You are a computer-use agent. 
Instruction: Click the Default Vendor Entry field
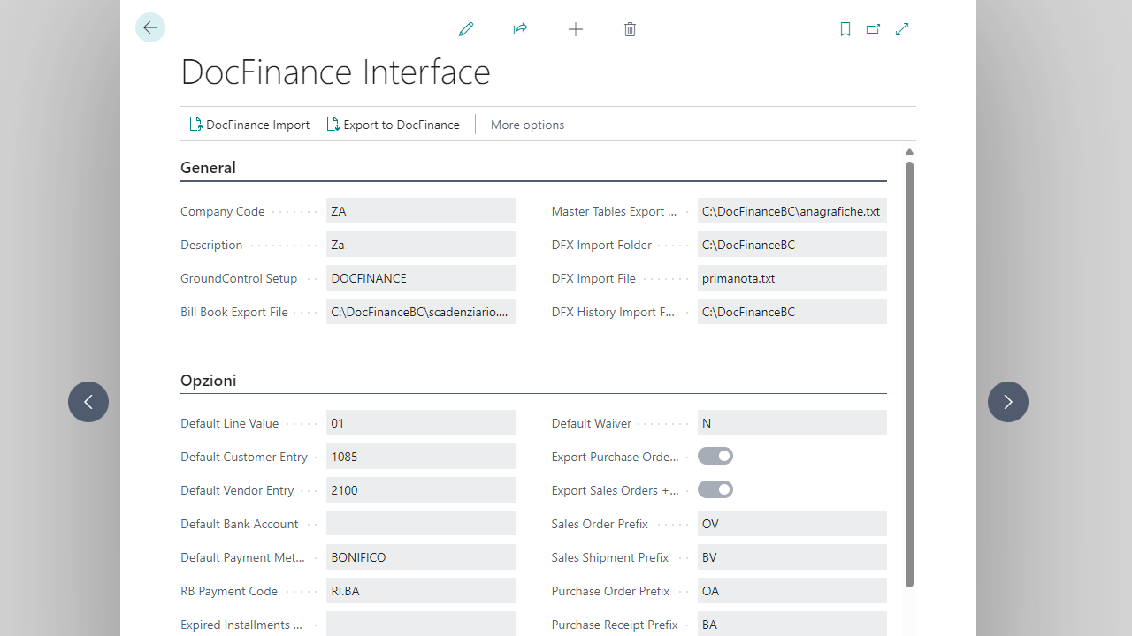click(421, 490)
